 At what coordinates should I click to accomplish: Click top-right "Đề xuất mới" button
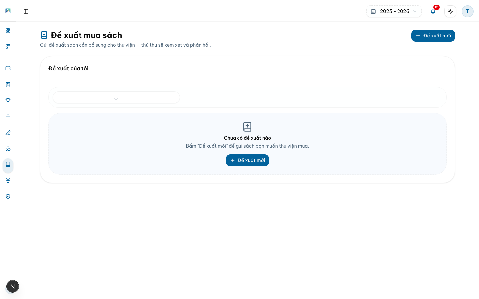coord(433,36)
